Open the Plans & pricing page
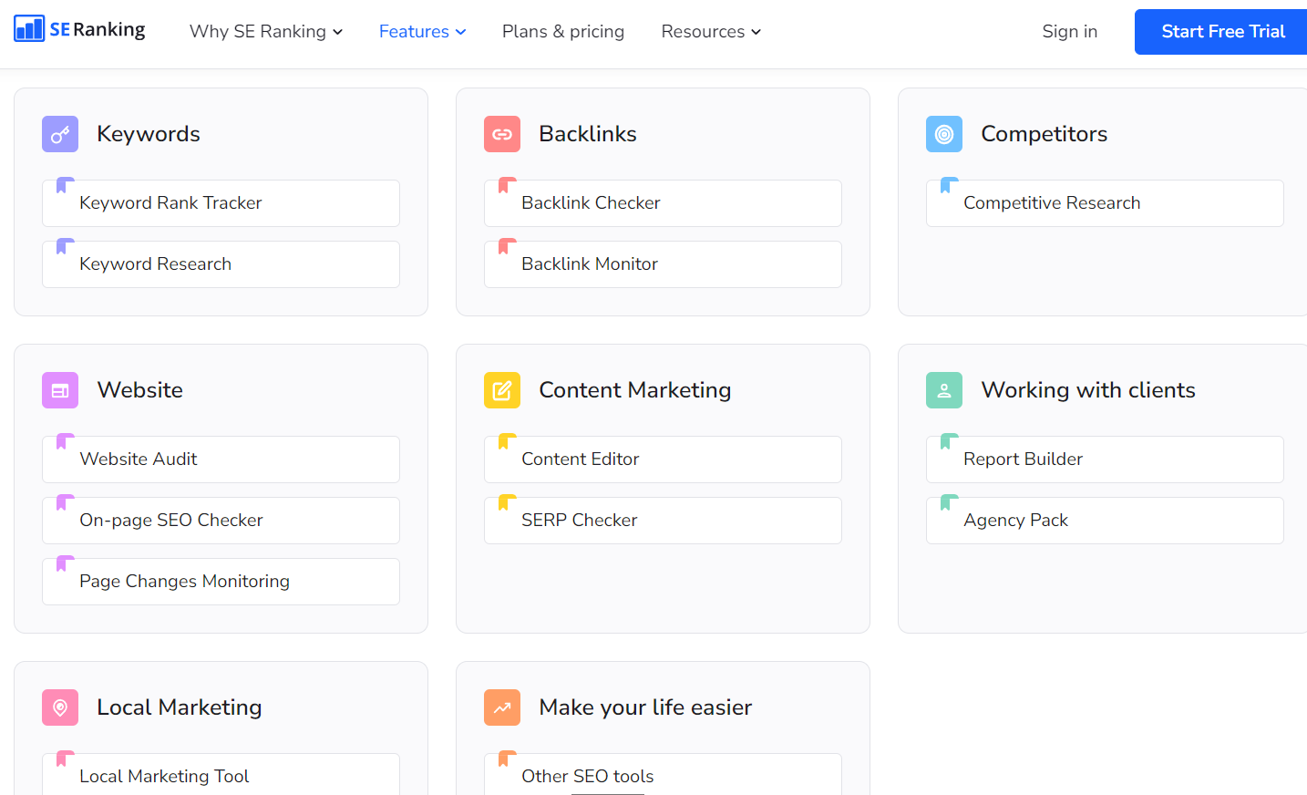This screenshot has width=1307, height=795. click(x=562, y=31)
